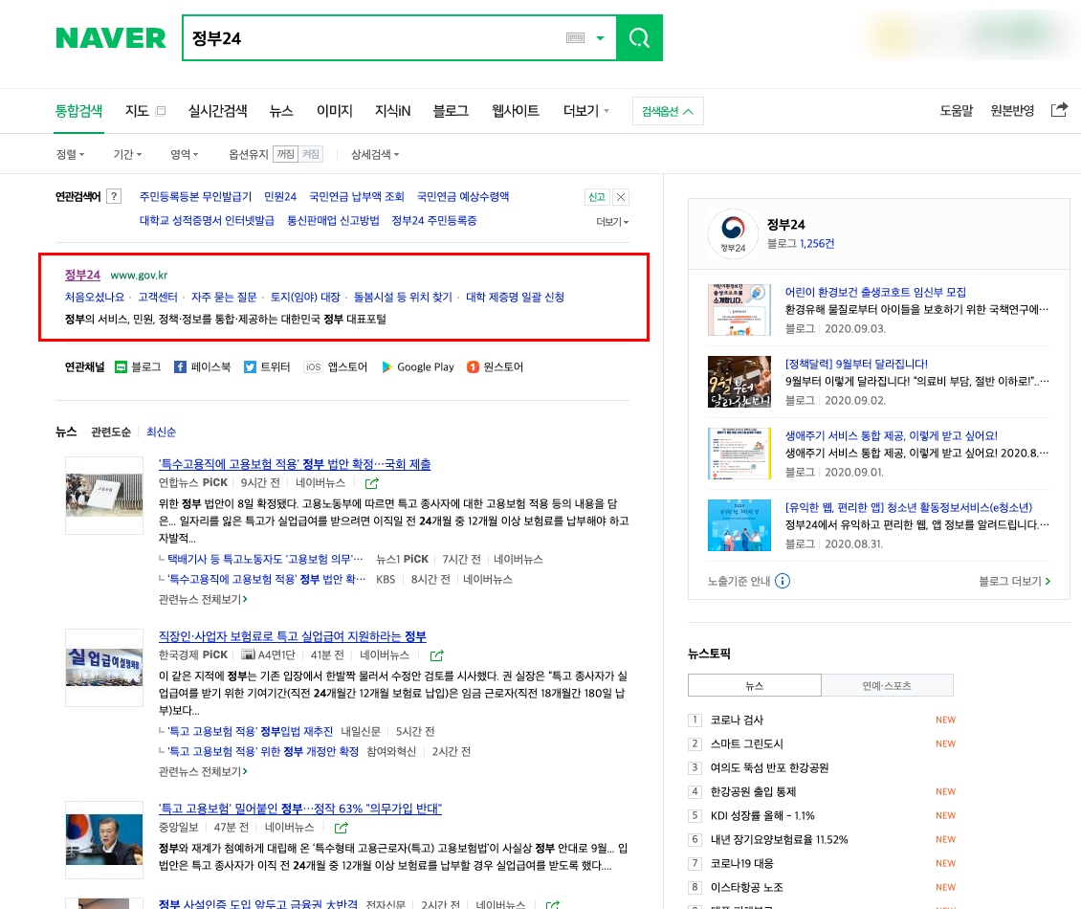Select the 뉴스 tab in 뉴스토픽
This screenshot has width=1081, height=909.
(755, 685)
